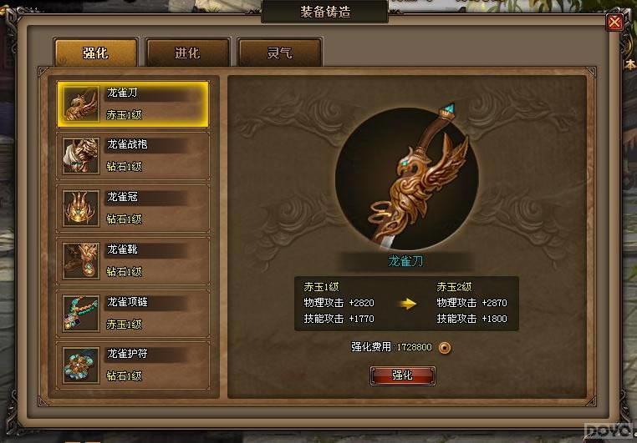Click the yellow upgrade arrow between stats
637x443 pixels.
(408, 304)
